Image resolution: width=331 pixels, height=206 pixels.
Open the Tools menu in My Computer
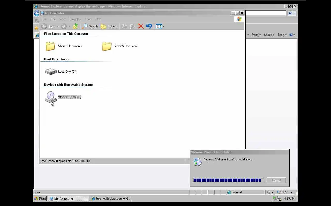pos(88,19)
